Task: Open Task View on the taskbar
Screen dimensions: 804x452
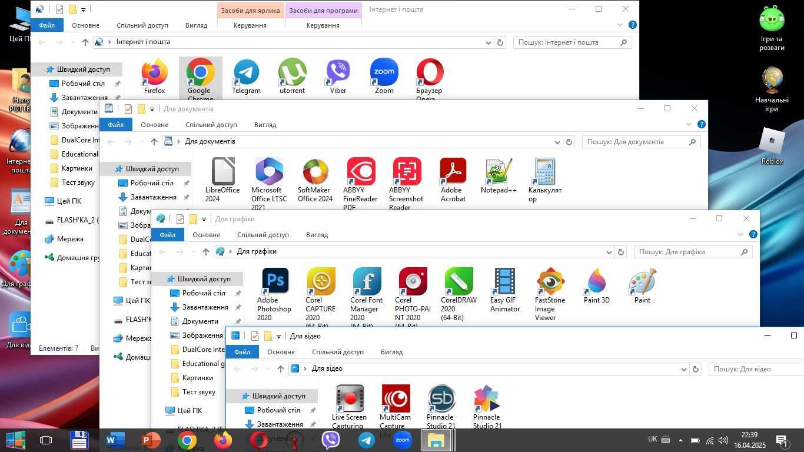Action: click(46, 440)
